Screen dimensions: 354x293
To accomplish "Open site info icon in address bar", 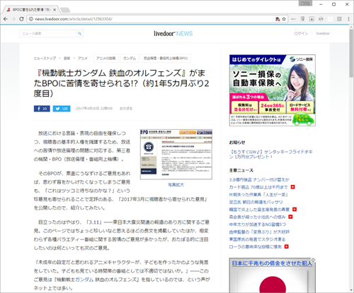I will 31,19.
